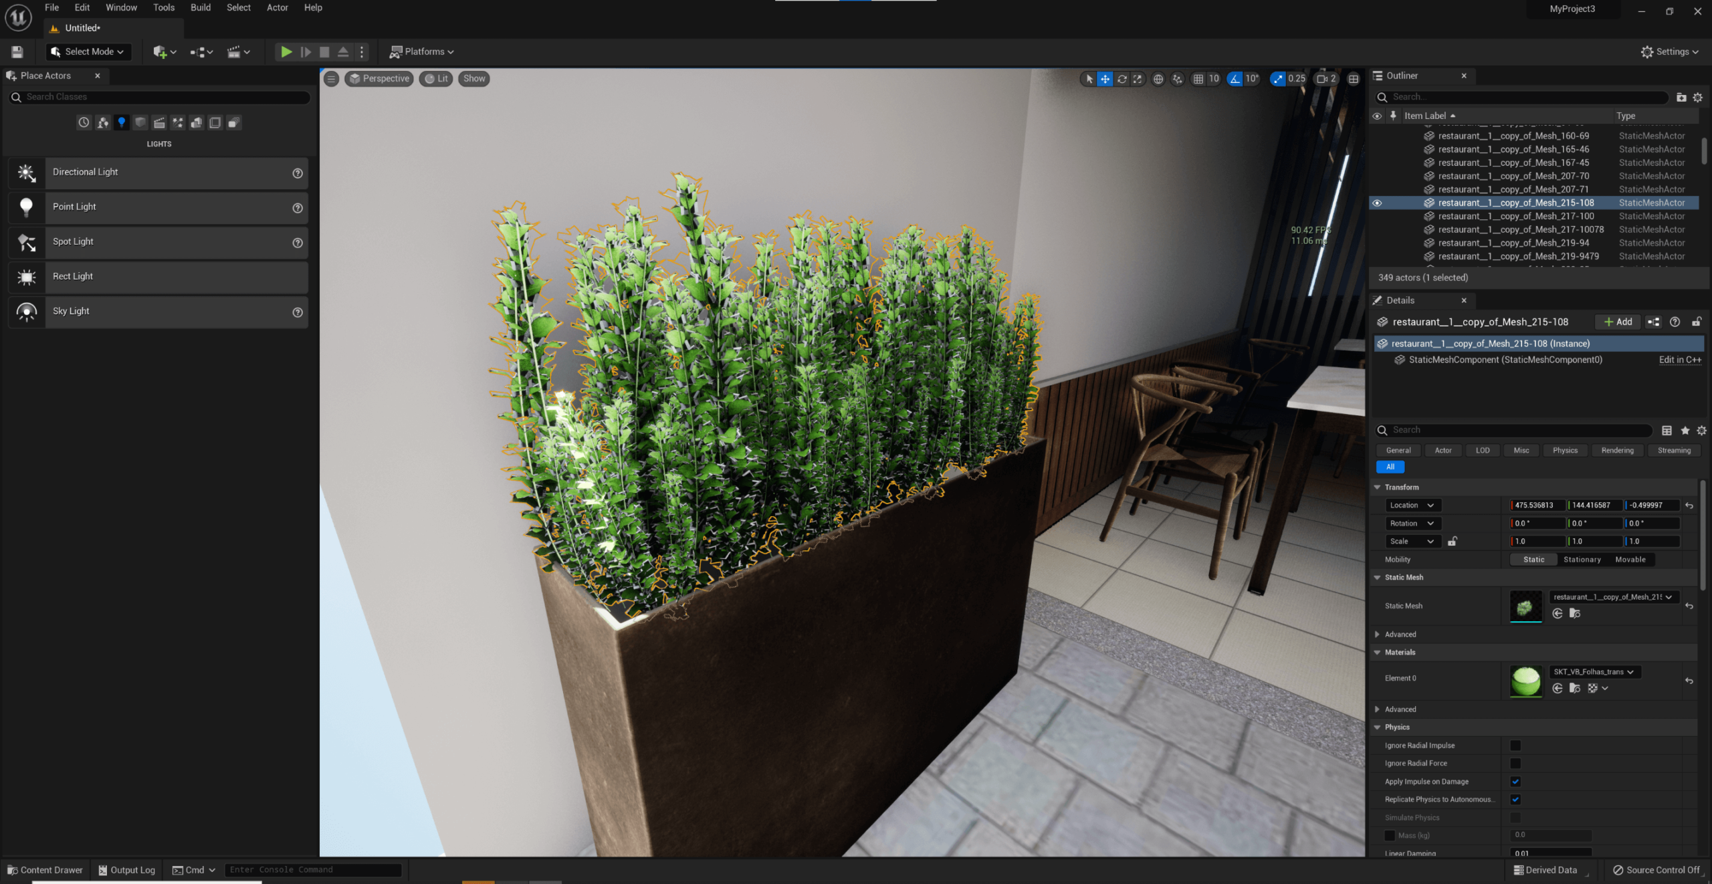Click the Enter Console Command input field
Image resolution: width=1712 pixels, height=884 pixels.
[312, 870]
